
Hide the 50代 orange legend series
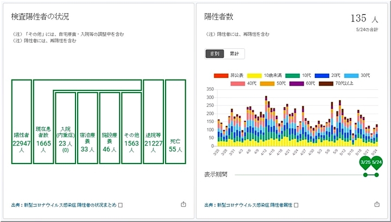[x=268, y=83]
